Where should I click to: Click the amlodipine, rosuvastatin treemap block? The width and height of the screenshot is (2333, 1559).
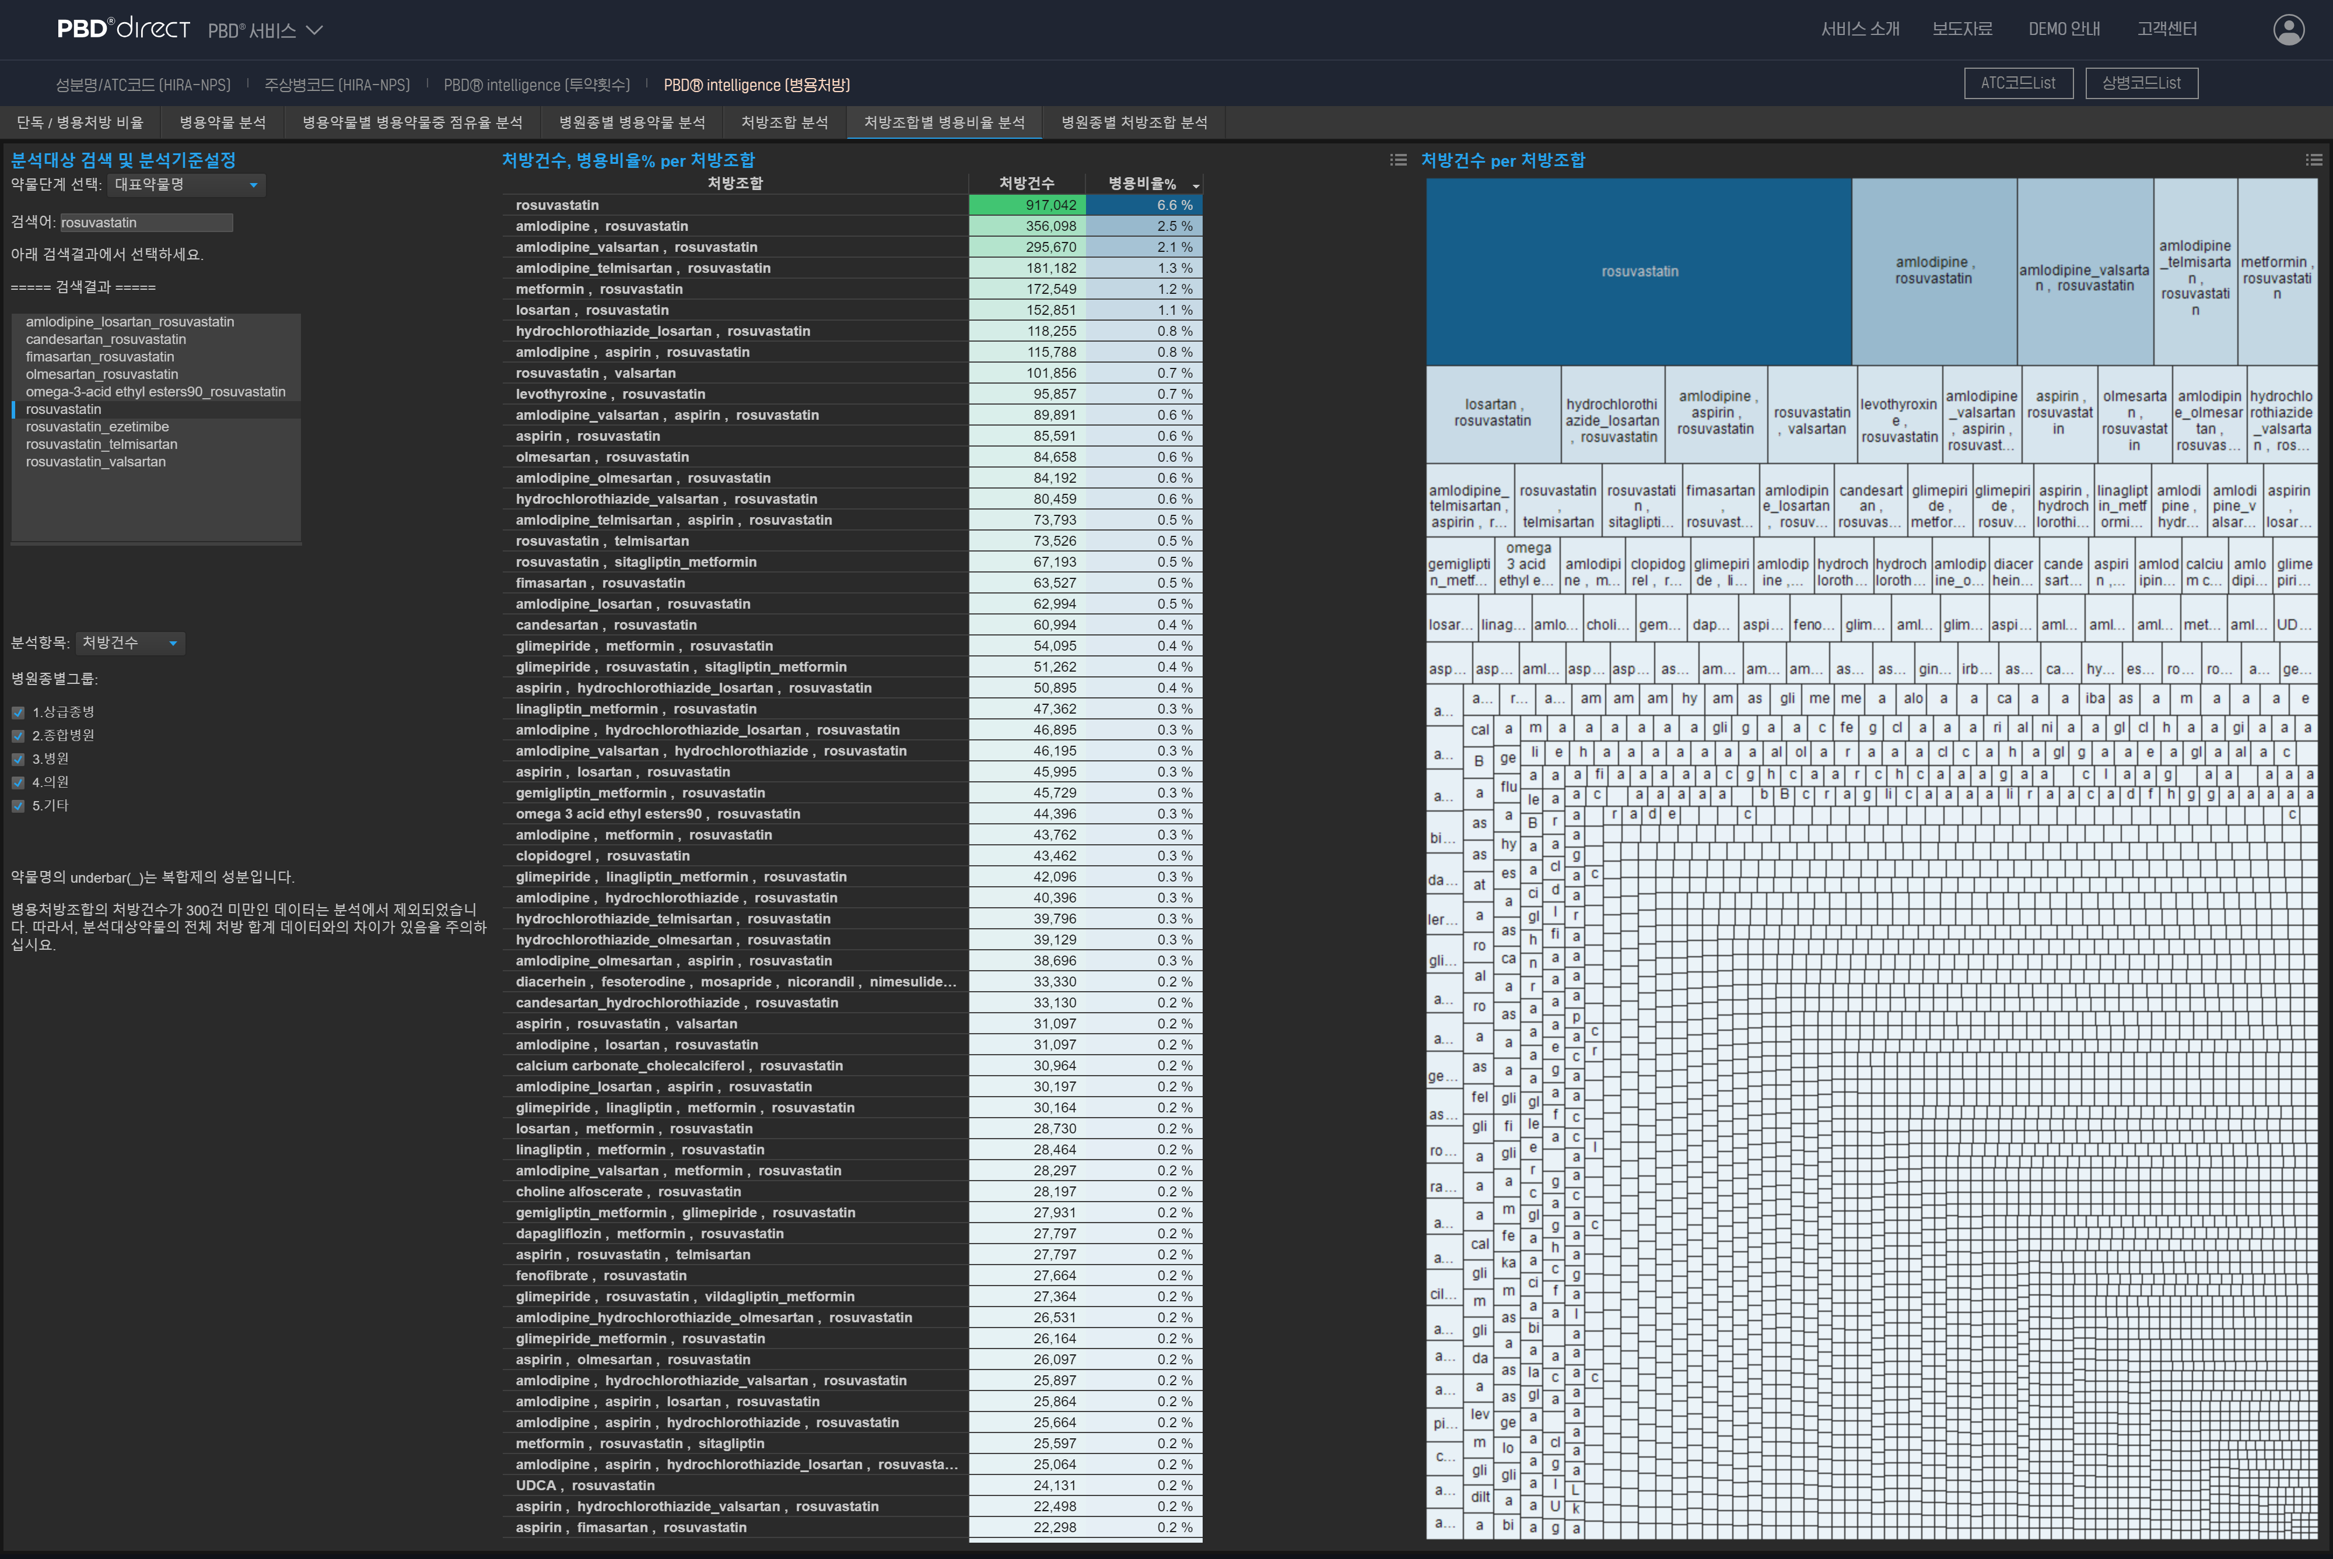[x=1934, y=272]
